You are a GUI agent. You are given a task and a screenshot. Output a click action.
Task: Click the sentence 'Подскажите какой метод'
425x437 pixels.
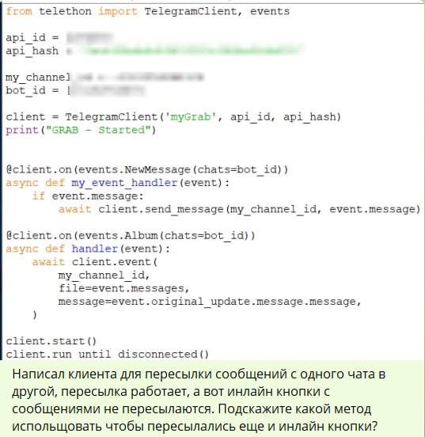294,408
